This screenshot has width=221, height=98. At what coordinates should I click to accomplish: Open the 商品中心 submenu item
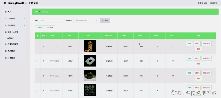tap(11, 38)
